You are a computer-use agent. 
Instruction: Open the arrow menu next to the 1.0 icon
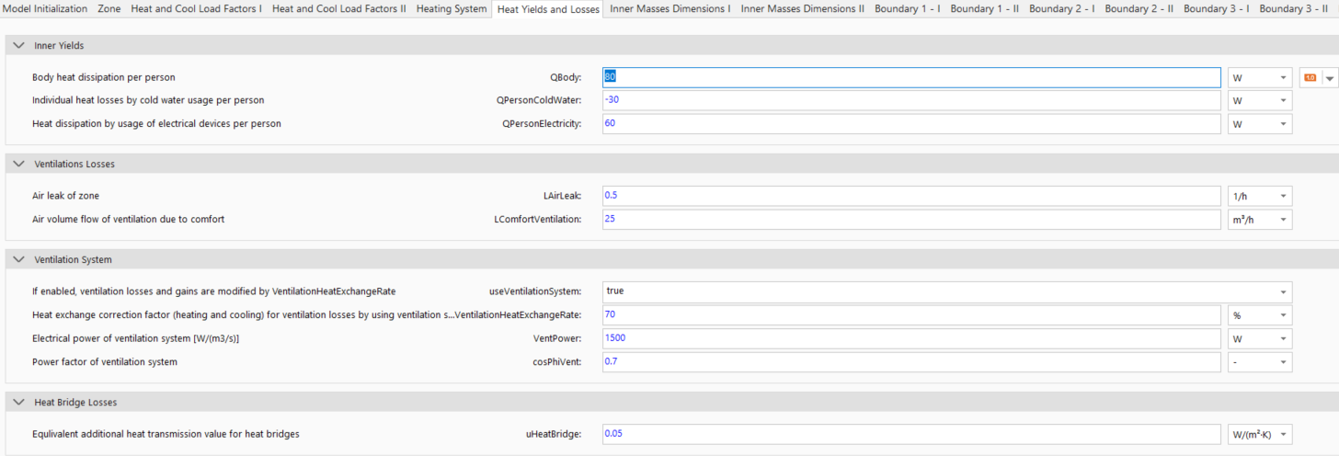(1329, 79)
